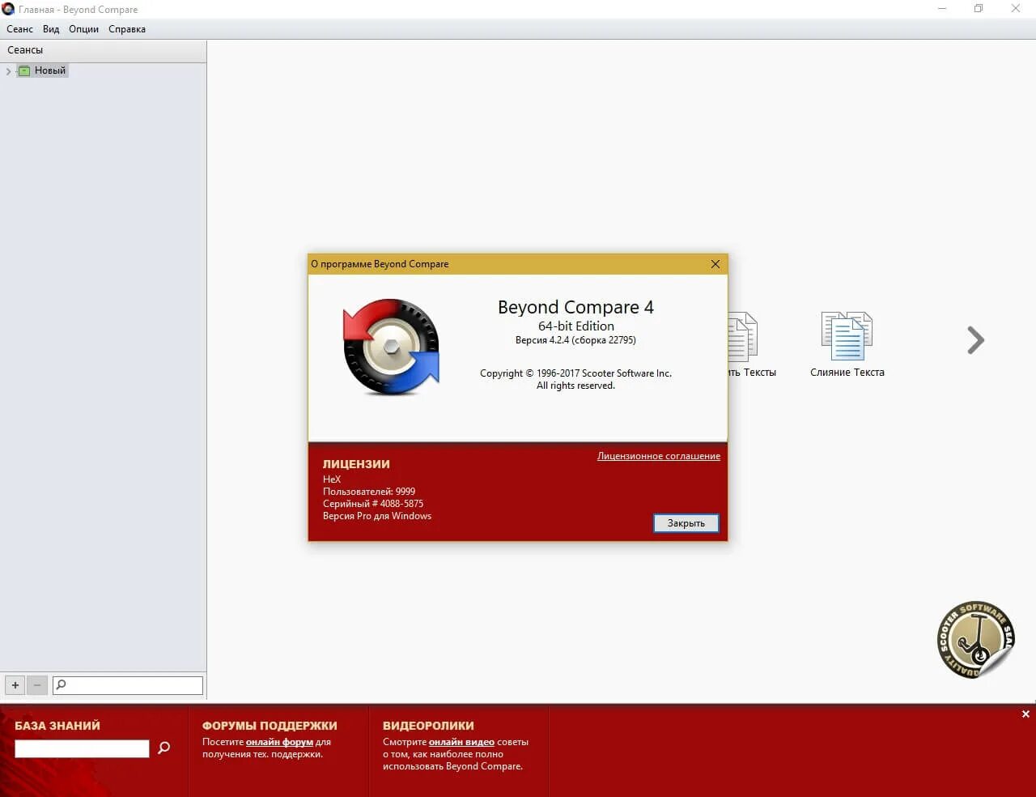
Task: Open the Опции menu
Action: point(83,29)
